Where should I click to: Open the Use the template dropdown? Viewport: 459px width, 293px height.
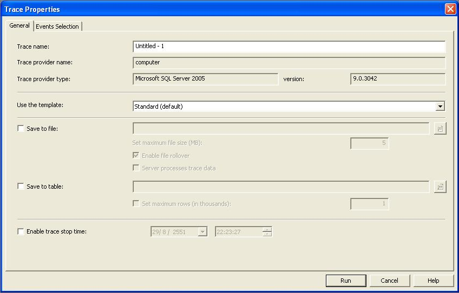point(440,106)
